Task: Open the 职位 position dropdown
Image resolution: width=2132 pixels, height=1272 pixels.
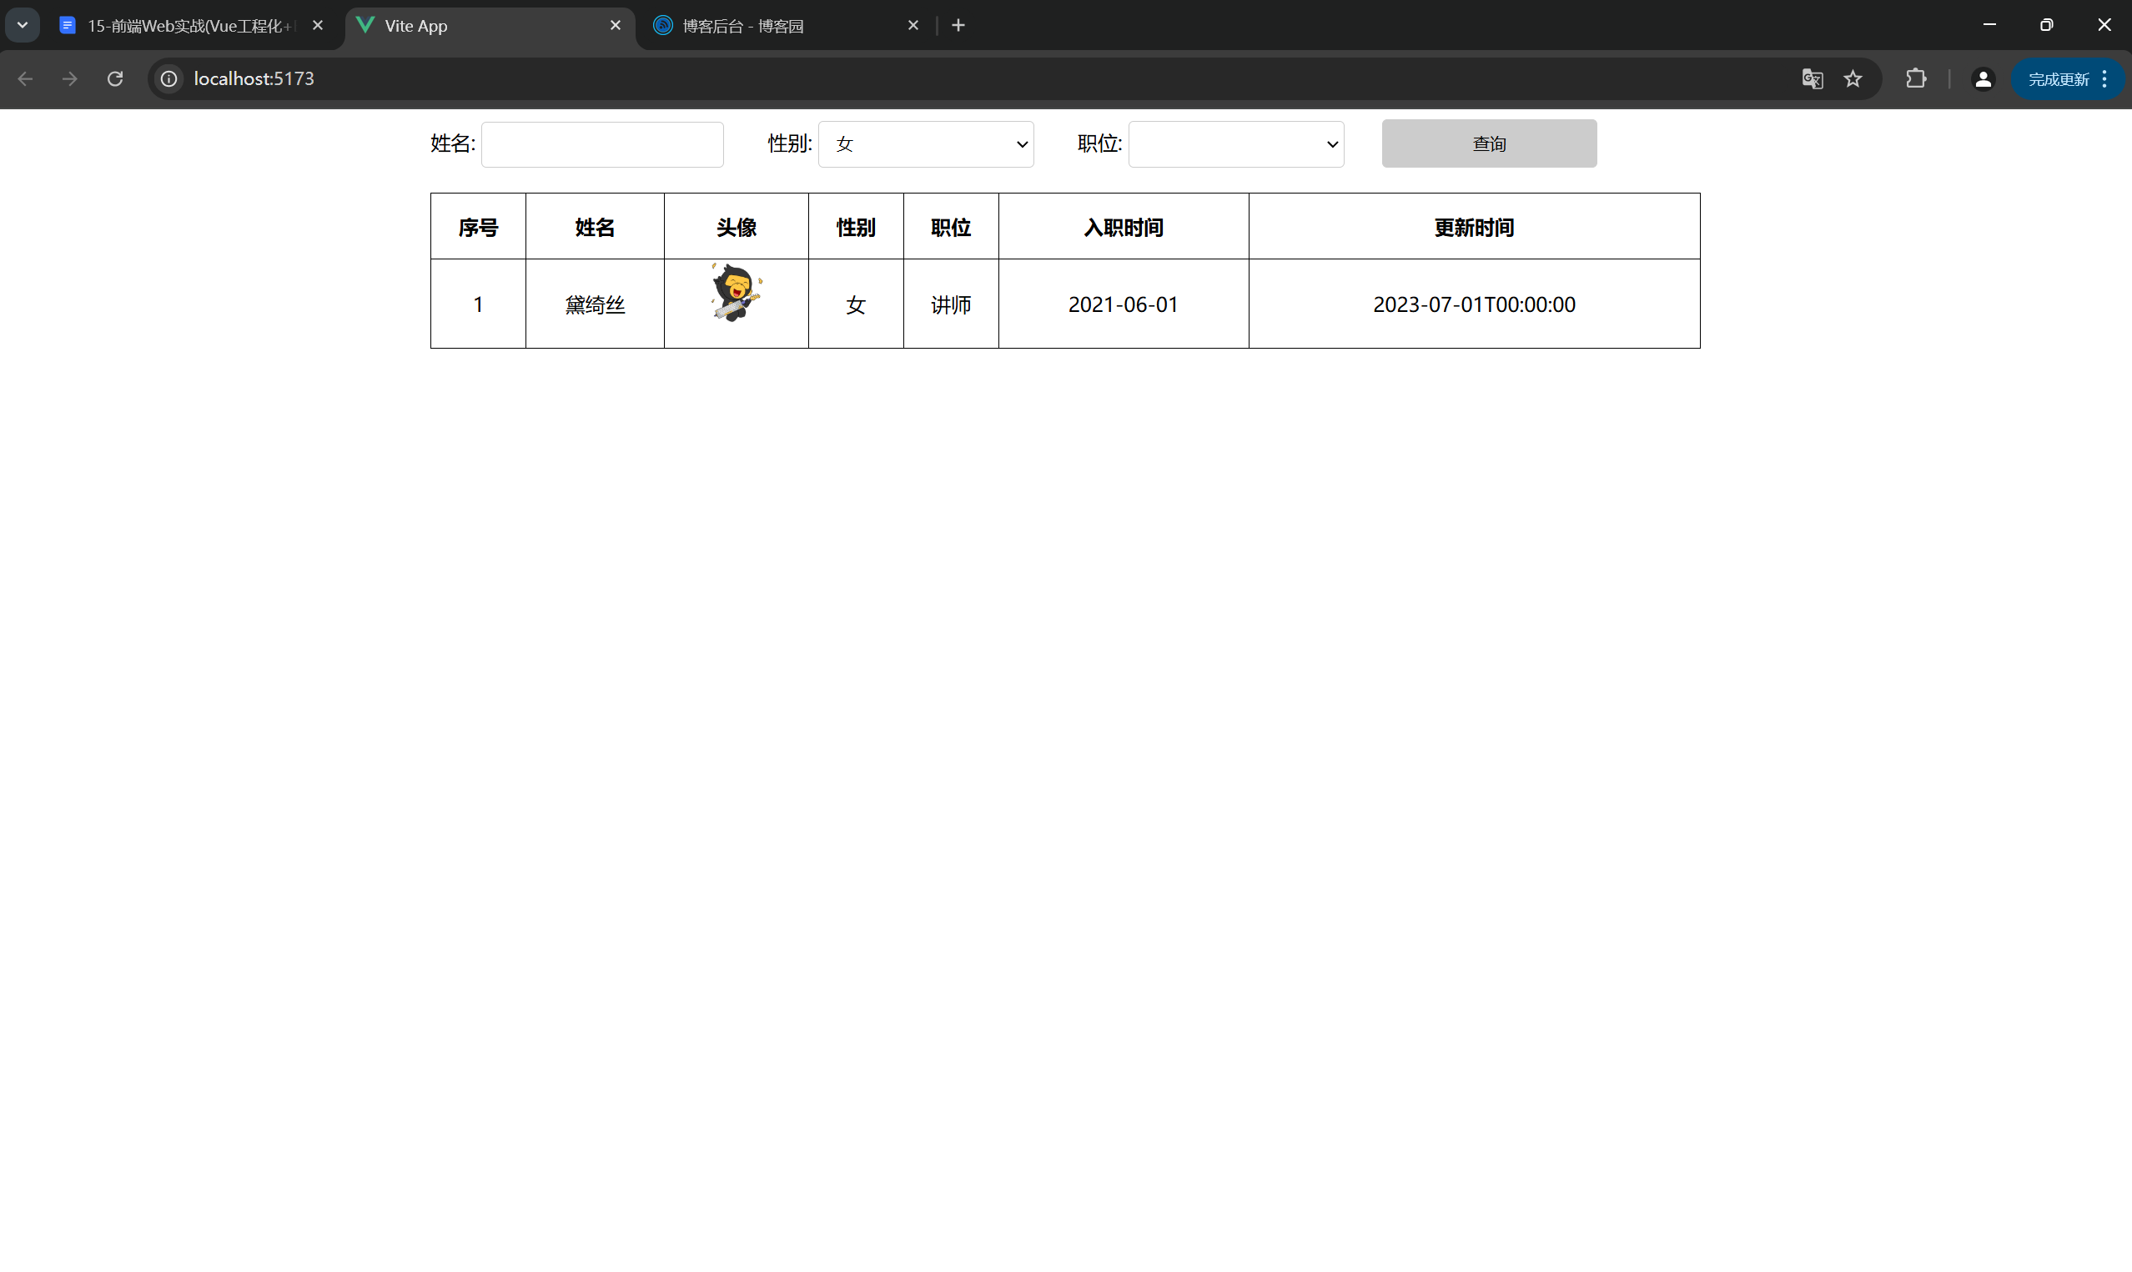Action: (1235, 144)
